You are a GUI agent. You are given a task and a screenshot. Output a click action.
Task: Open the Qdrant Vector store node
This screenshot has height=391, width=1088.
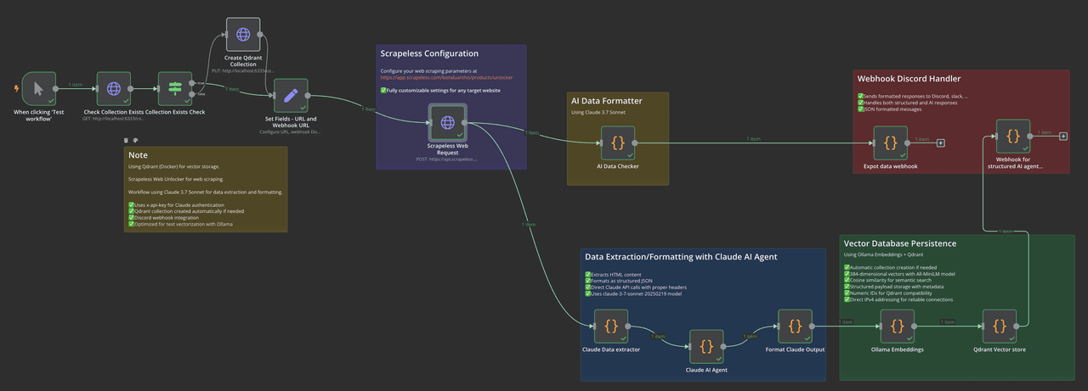click(x=1000, y=326)
